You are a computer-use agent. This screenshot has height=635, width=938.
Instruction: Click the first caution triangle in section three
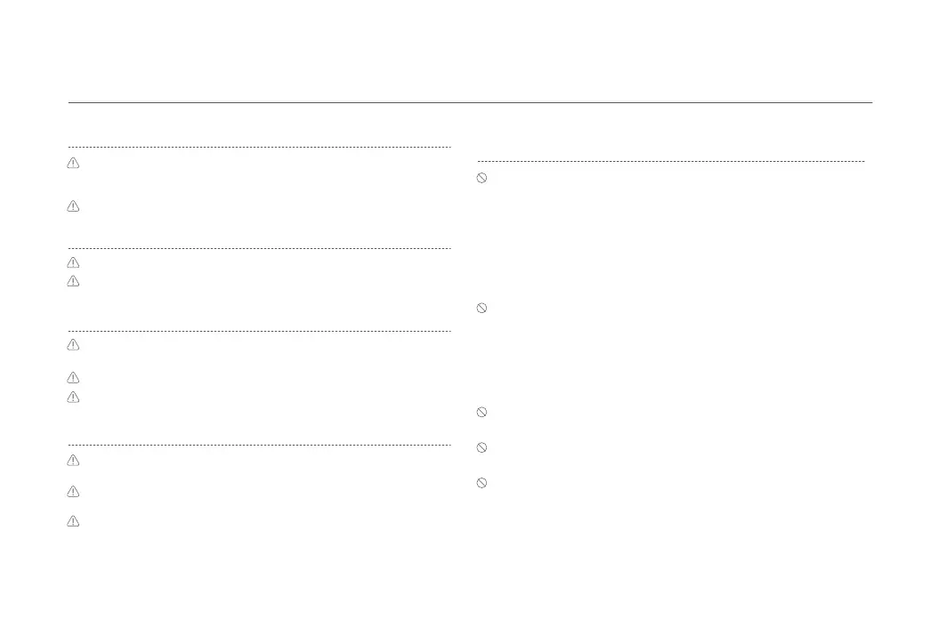click(x=74, y=345)
